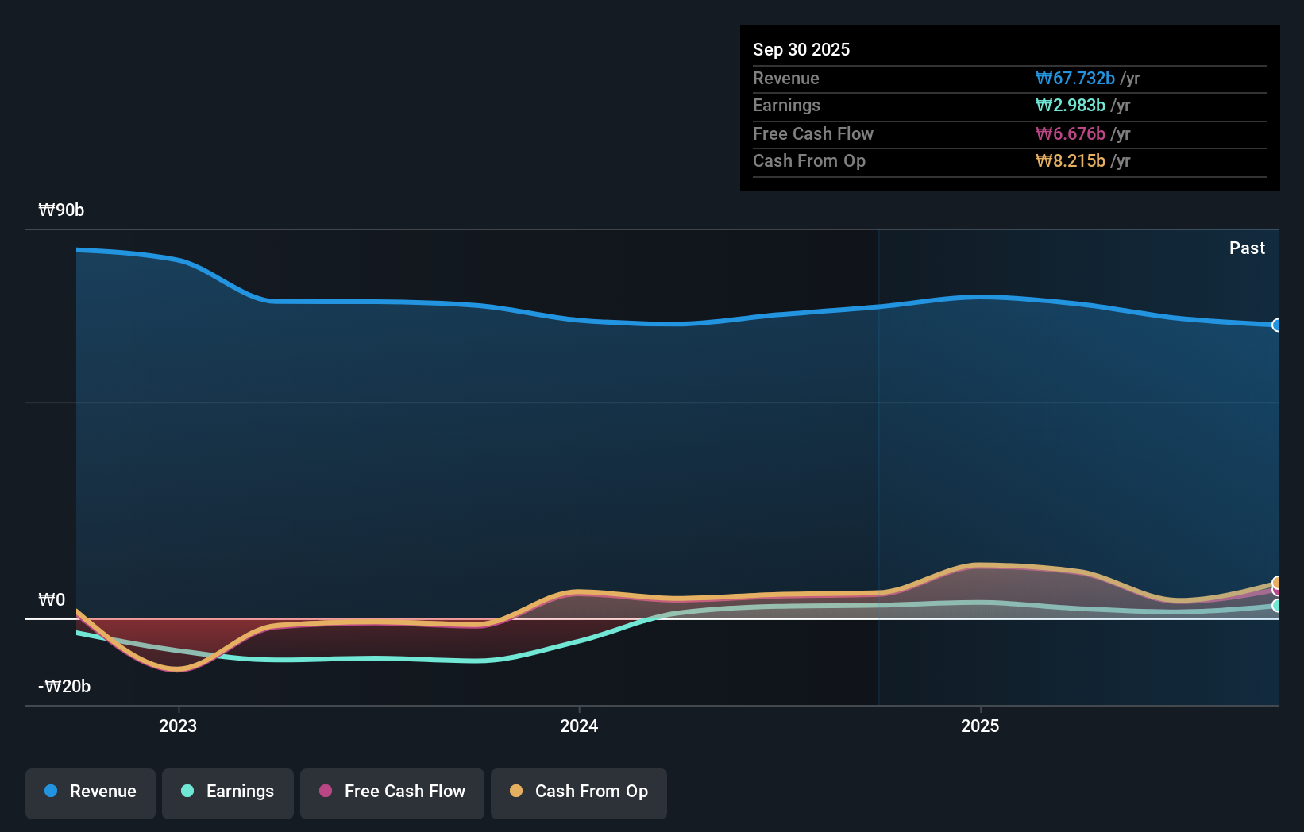This screenshot has width=1304, height=832.
Task: Click the blue Revenue dot in the legend
Action: pos(51,792)
